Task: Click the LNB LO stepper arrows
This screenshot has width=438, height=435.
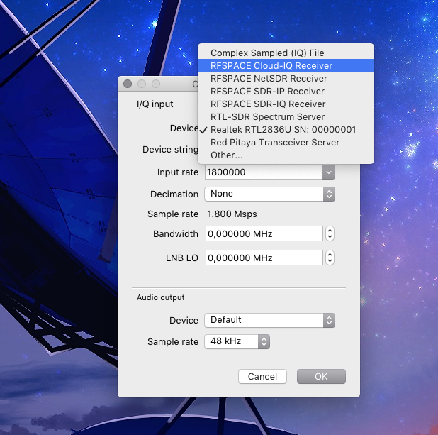Action: tap(330, 258)
